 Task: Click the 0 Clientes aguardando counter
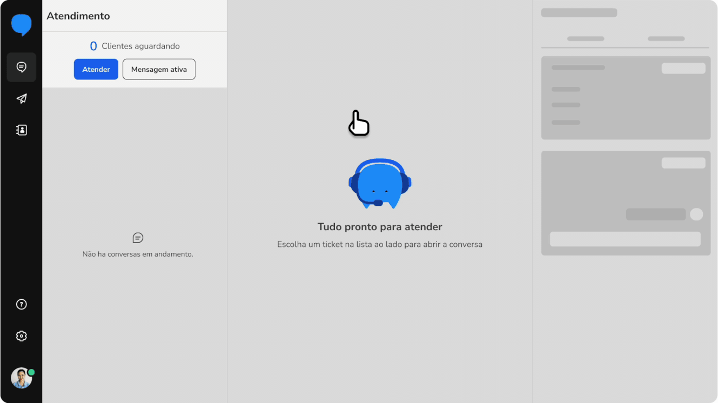pyautogui.click(x=135, y=46)
